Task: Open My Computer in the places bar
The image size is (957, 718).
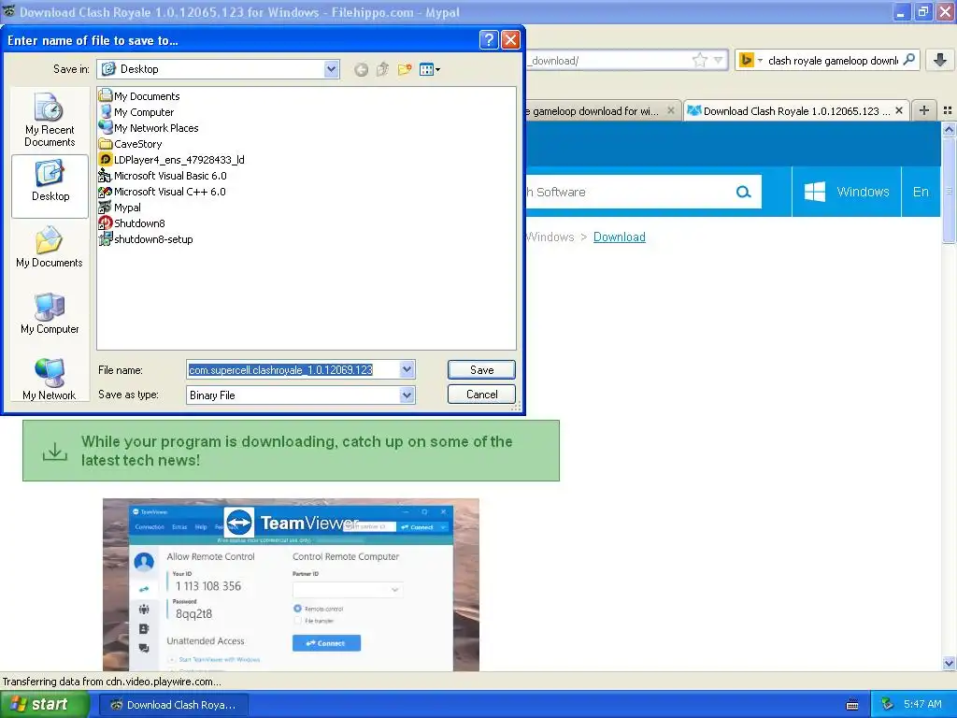Action: point(50,314)
